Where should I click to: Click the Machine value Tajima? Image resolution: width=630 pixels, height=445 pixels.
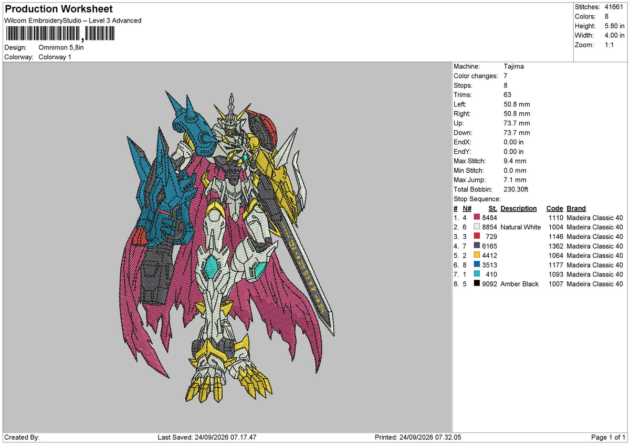coord(513,66)
